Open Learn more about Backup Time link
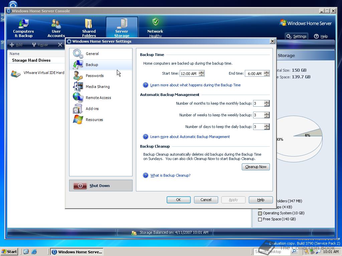The image size is (342, 256). point(195,85)
